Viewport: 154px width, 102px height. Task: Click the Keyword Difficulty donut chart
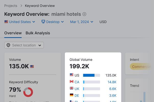point(28,92)
